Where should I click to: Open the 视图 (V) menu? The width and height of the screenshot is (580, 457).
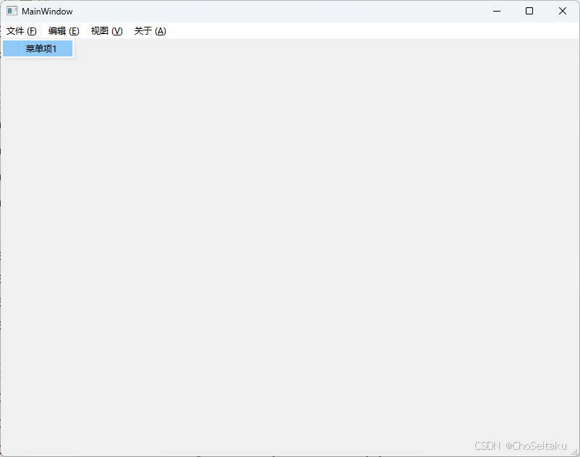click(x=106, y=31)
